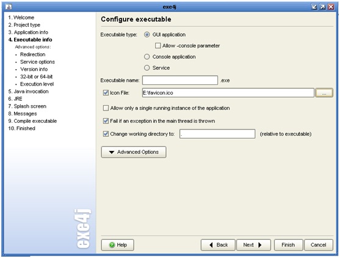
Task: Browse for icon file using ellipsis button
Action: (x=324, y=93)
